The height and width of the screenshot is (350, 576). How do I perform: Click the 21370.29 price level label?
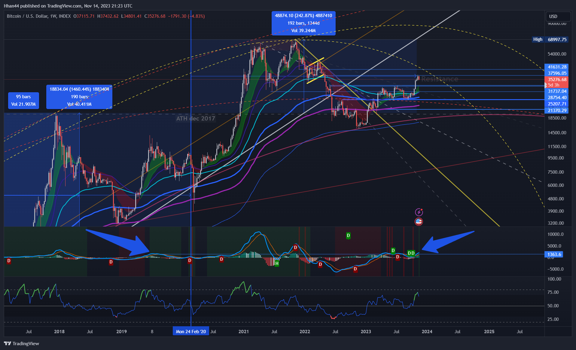tap(556, 110)
